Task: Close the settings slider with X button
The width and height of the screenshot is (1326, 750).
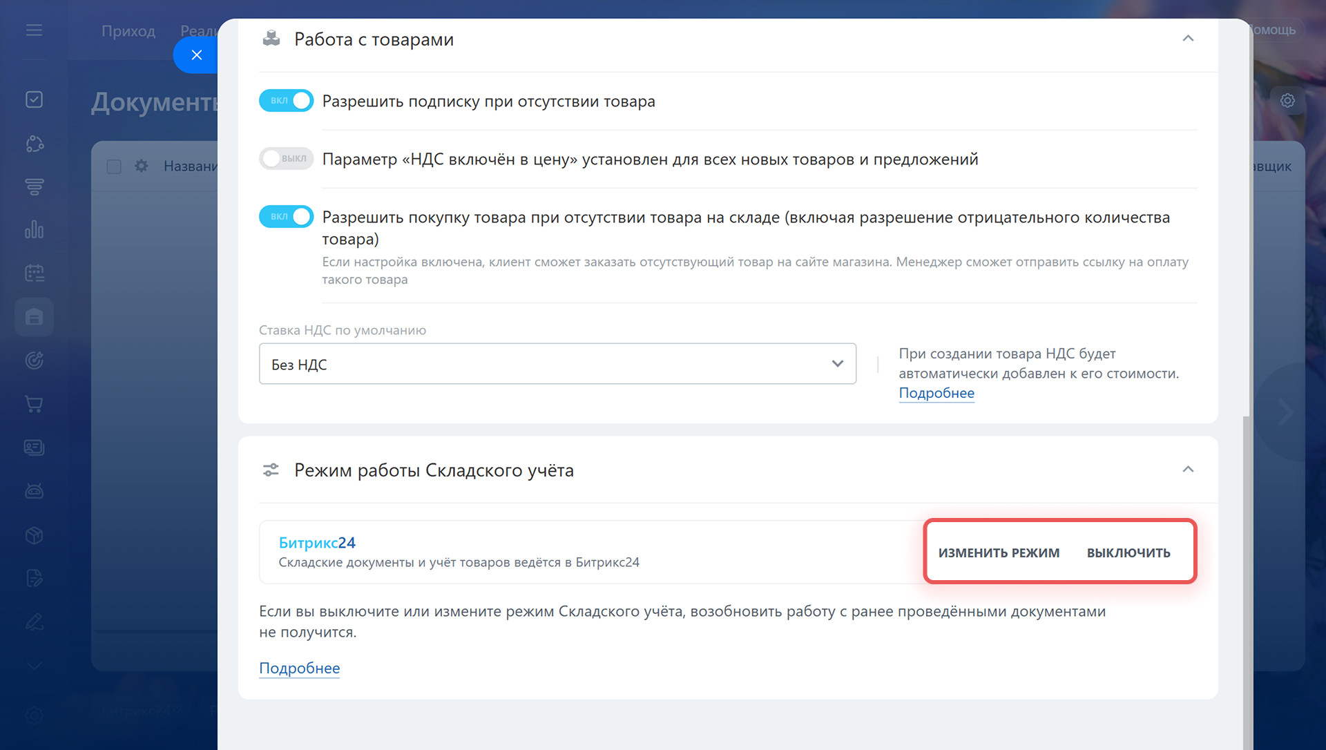Action: coord(197,55)
